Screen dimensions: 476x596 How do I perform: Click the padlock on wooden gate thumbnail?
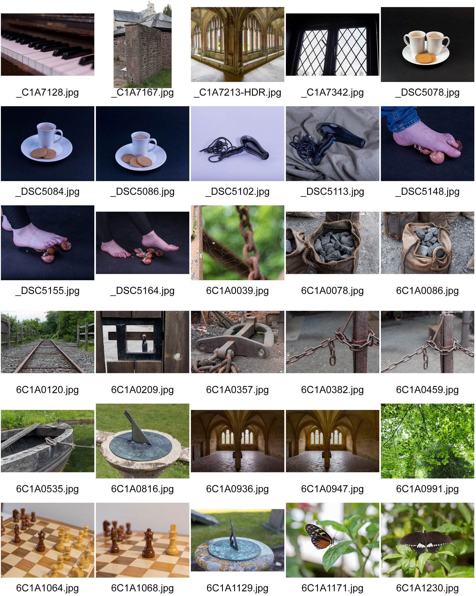142,342
